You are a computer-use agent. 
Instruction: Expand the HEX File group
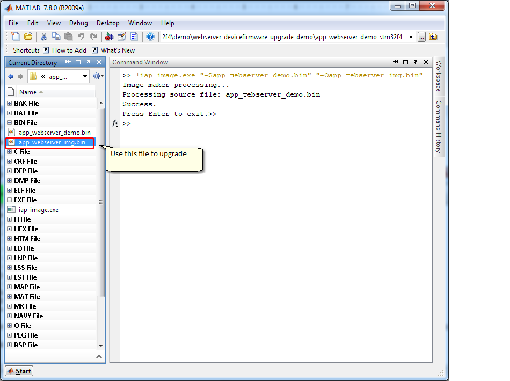pos(10,229)
